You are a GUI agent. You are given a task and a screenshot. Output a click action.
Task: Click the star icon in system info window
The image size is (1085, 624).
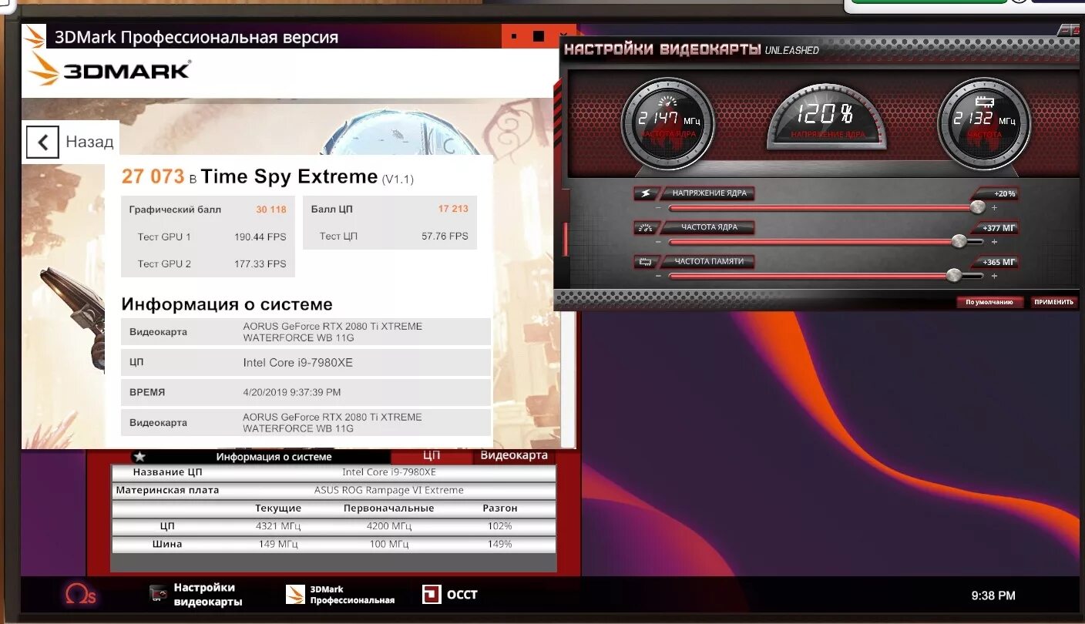[139, 457]
